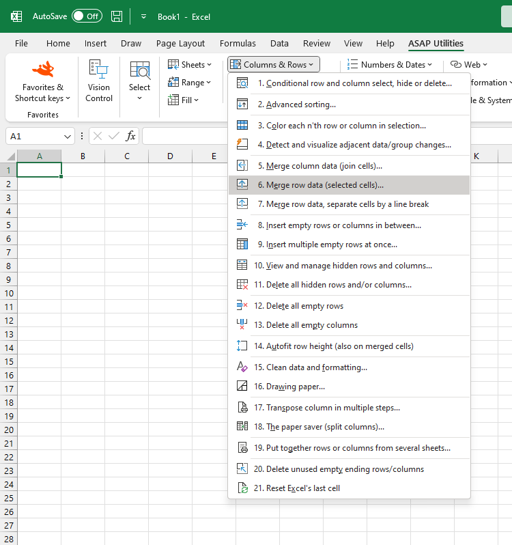This screenshot has height=545, width=512.
Task: Open Customize Quick Access Toolbar dropdown
Action: [x=143, y=16]
